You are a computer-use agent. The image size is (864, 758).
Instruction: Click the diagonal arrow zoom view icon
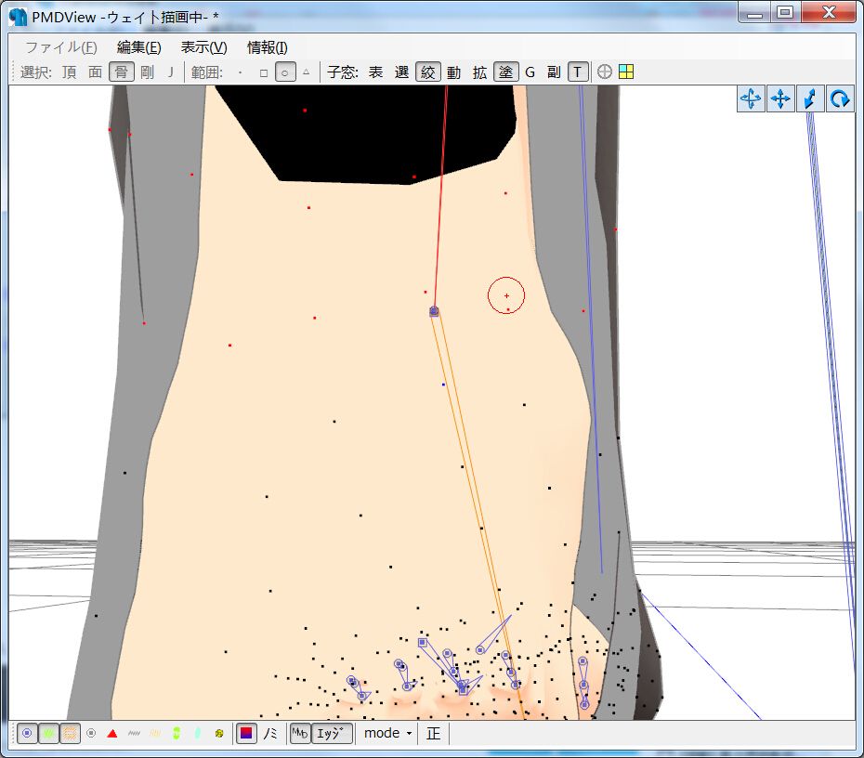tap(810, 98)
